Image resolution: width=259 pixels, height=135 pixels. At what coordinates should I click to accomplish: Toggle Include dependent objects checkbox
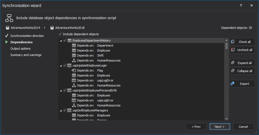[60, 34]
